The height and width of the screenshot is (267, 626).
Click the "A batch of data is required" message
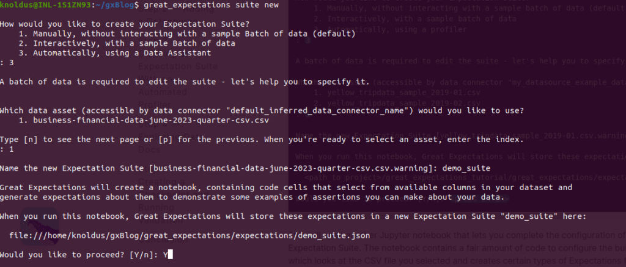pyautogui.click(x=185, y=82)
